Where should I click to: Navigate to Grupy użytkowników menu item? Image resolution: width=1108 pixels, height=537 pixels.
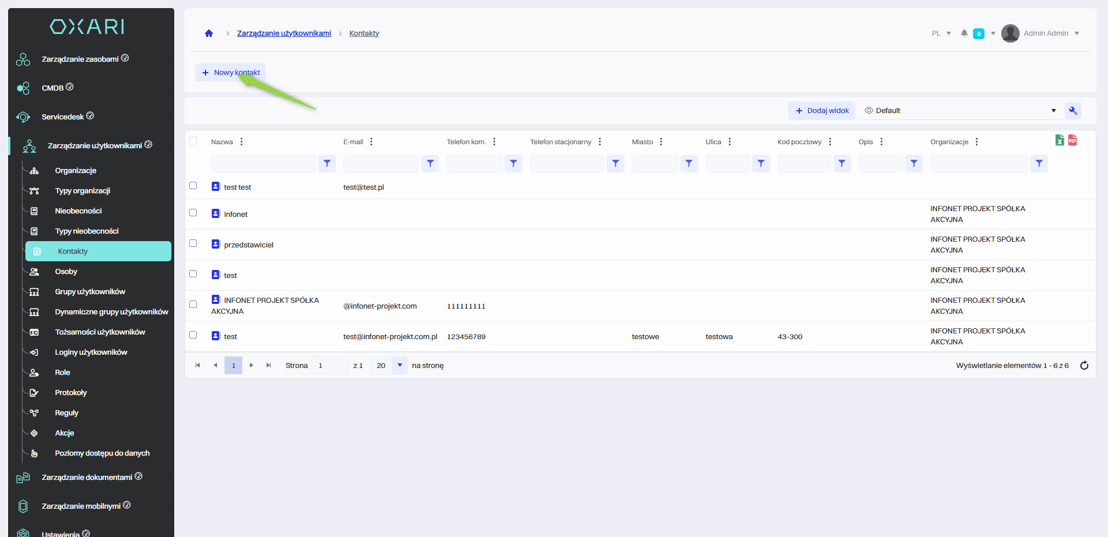(90, 292)
